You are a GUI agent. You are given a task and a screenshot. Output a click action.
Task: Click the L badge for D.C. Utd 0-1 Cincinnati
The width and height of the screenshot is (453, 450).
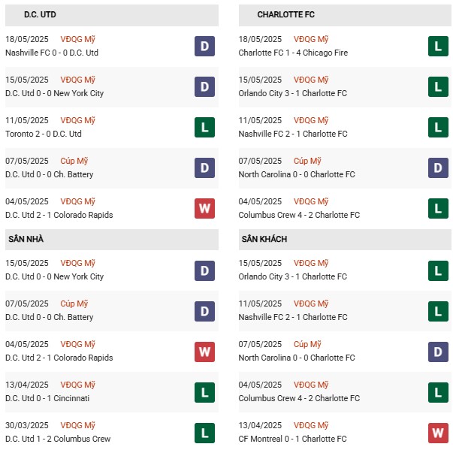204,392
